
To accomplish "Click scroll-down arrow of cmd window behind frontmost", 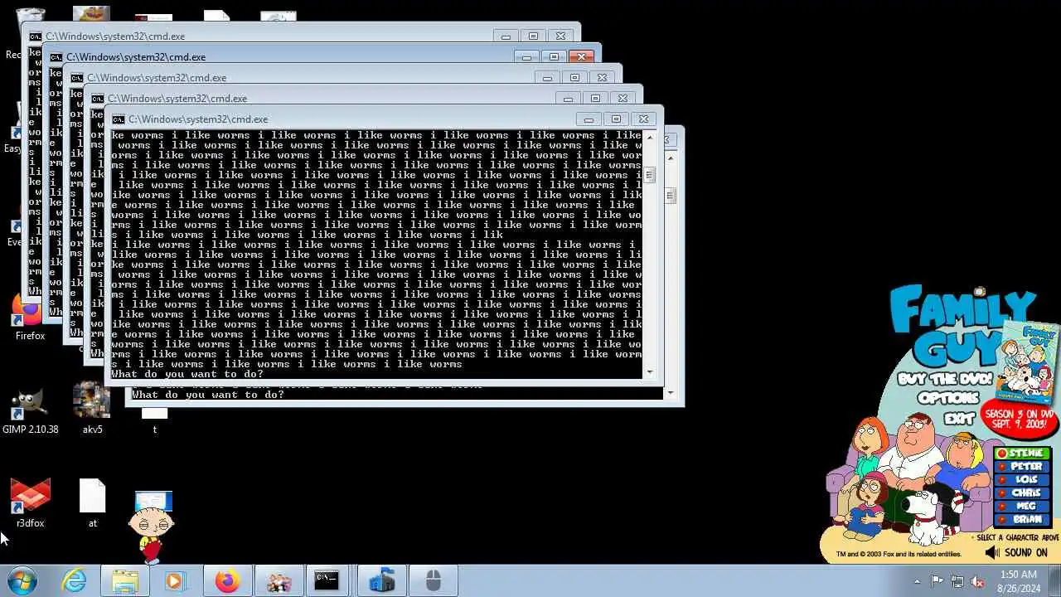I will point(671,394).
